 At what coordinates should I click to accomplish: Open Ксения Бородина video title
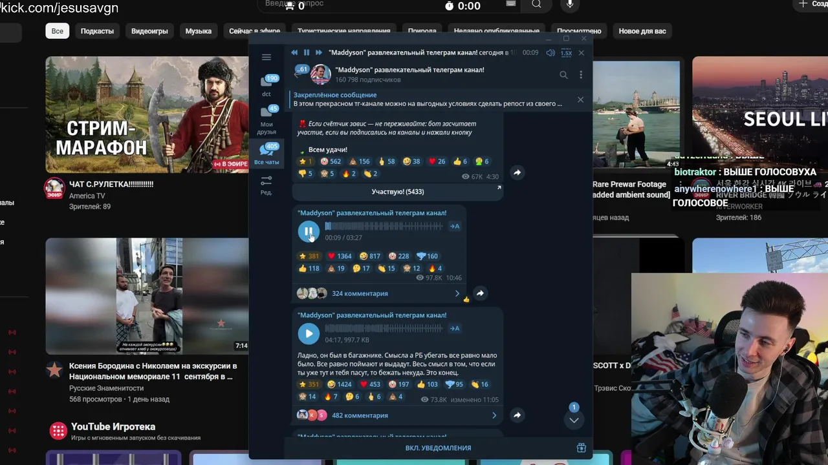[x=153, y=371]
